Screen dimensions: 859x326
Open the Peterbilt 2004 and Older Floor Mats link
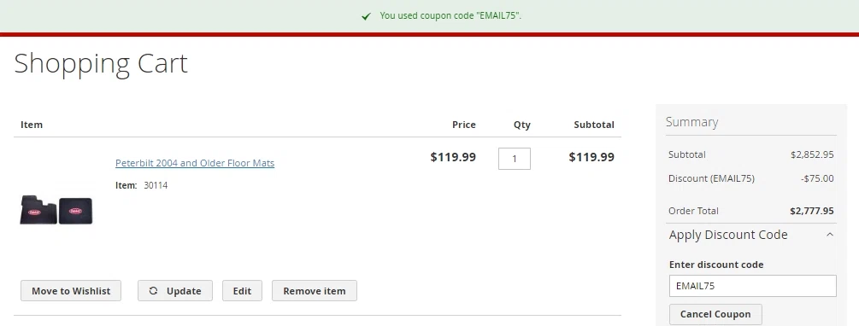coord(195,163)
